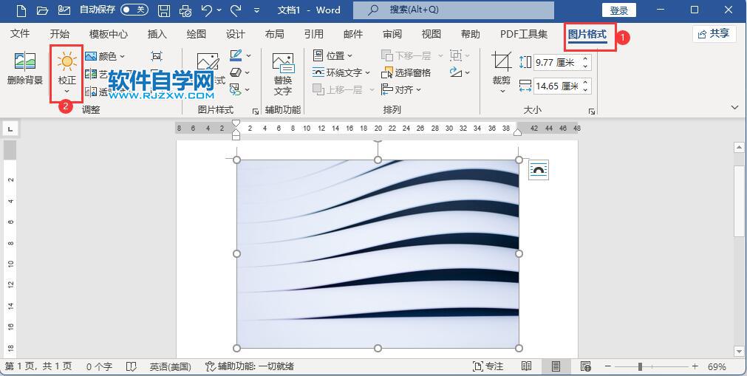
Task: Click the print preview icon in title bar
Action: tap(185, 10)
